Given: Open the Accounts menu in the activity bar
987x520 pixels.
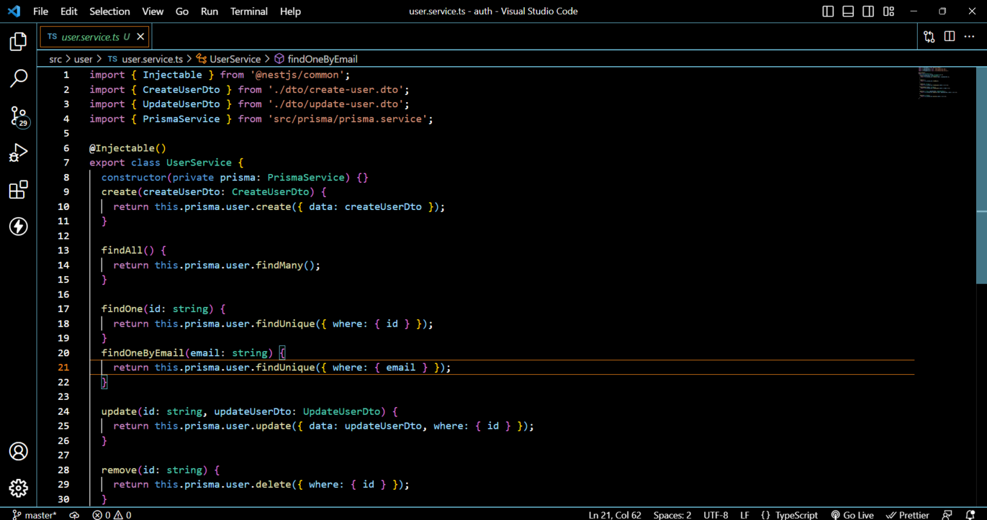Looking at the screenshot, I should pos(18,451).
